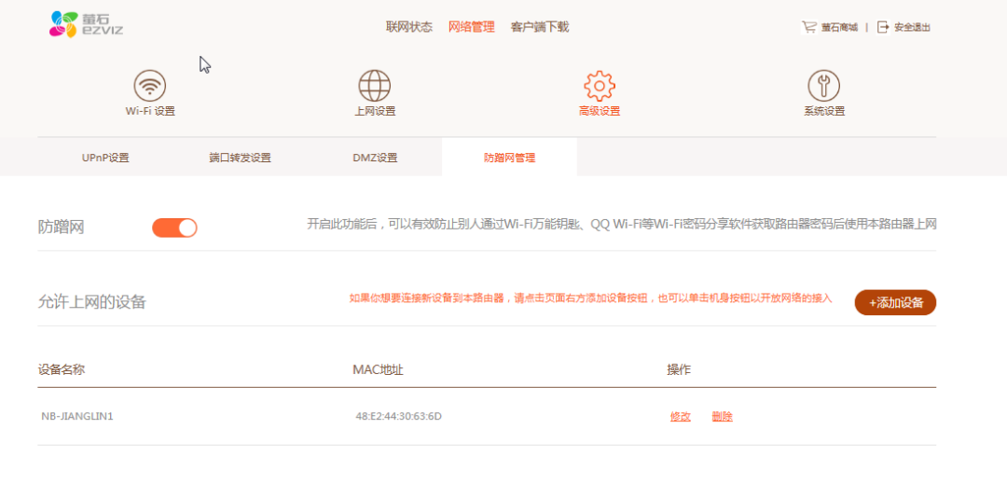The width and height of the screenshot is (1007, 484).
Task: Click 删除 link for NB-JIANGLIN1
Action: click(722, 416)
